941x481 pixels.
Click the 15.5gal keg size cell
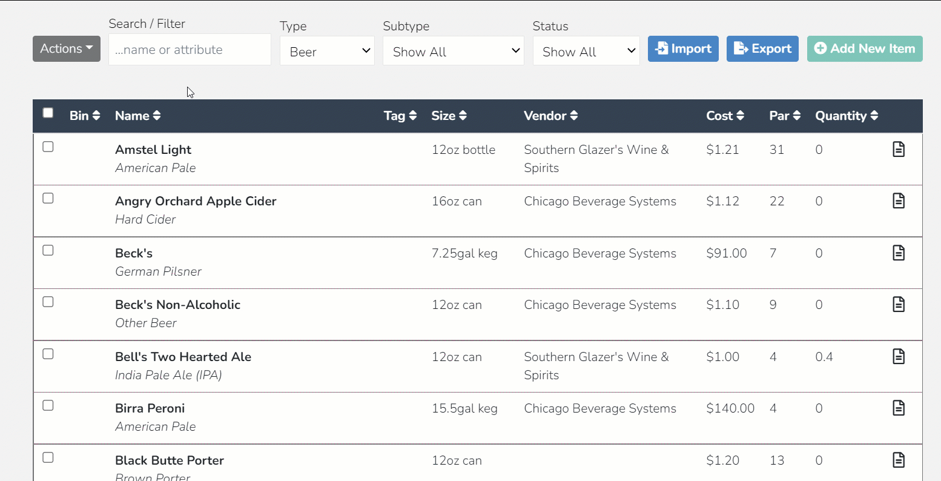(x=464, y=408)
